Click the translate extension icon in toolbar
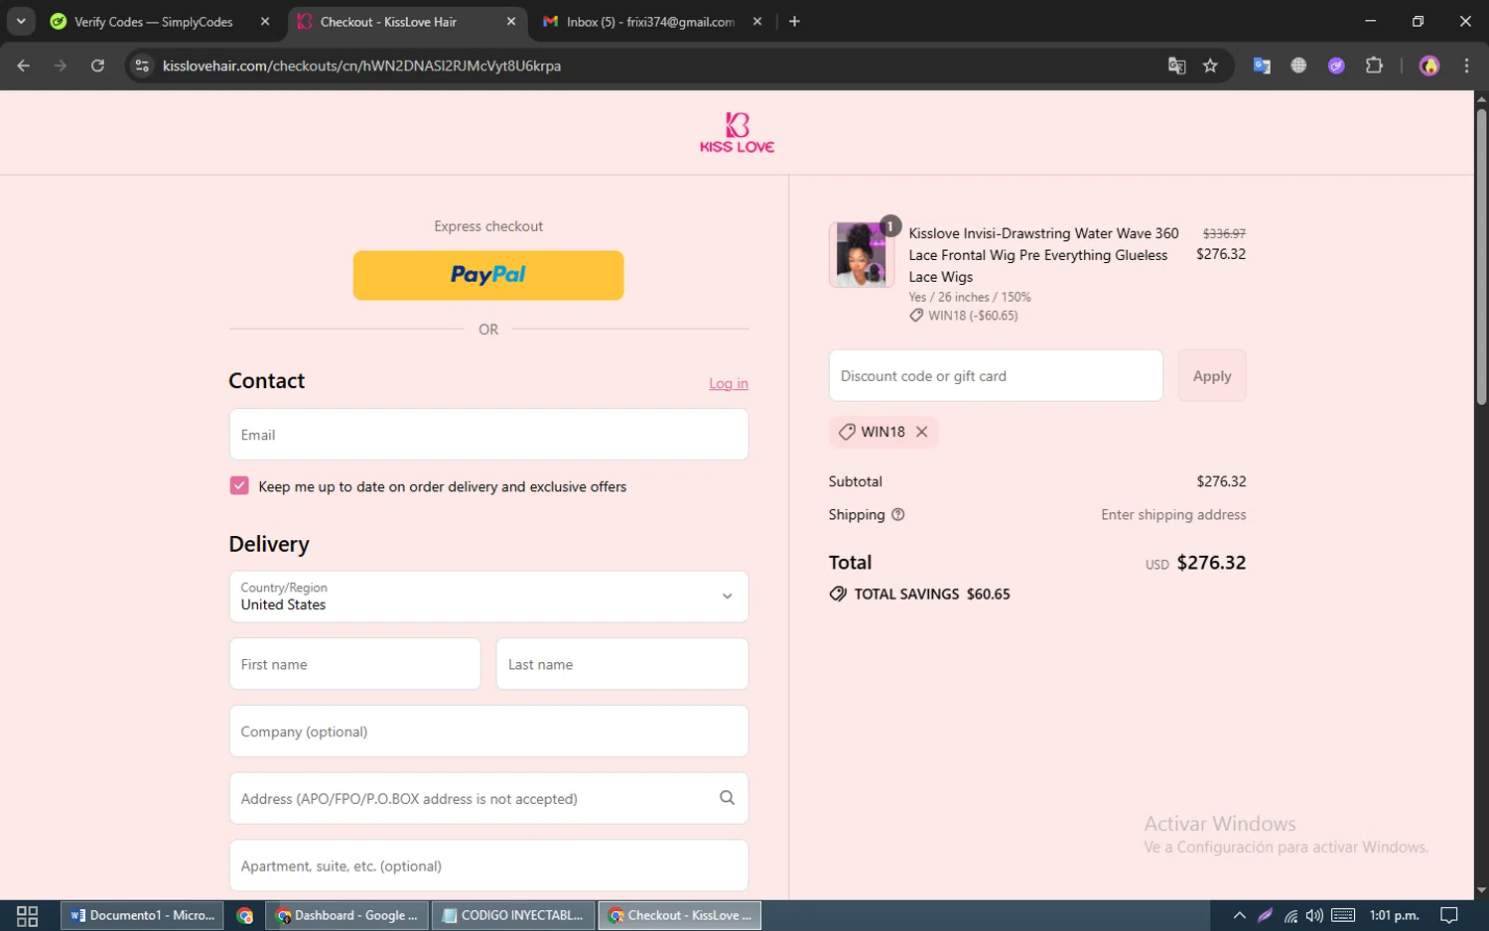Screen dimensions: 1489x931 click(x=1262, y=66)
